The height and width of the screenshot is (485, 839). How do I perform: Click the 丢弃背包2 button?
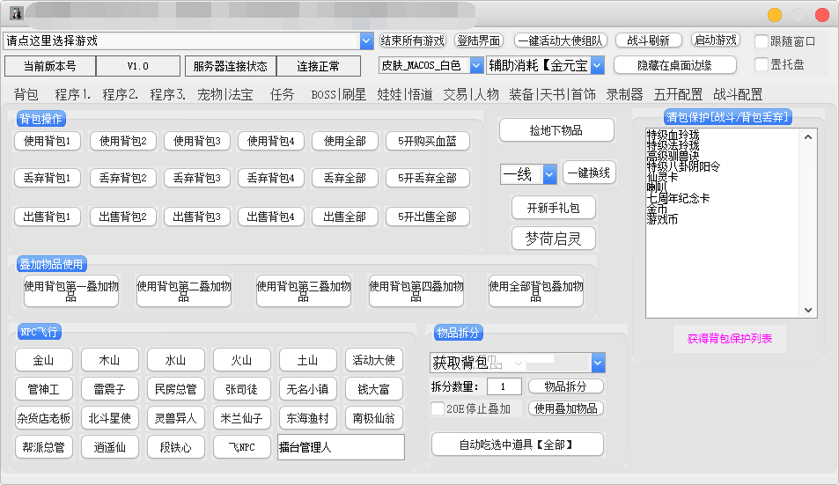tap(122, 178)
